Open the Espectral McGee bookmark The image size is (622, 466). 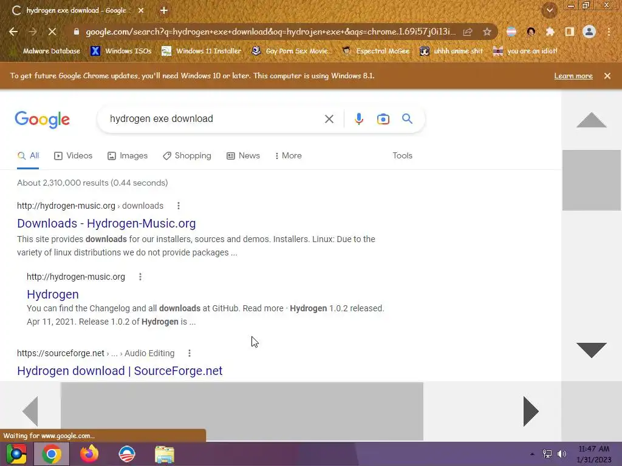(x=376, y=51)
